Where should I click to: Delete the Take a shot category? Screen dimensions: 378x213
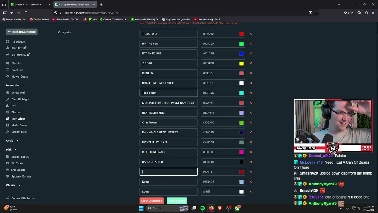tap(251, 93)
